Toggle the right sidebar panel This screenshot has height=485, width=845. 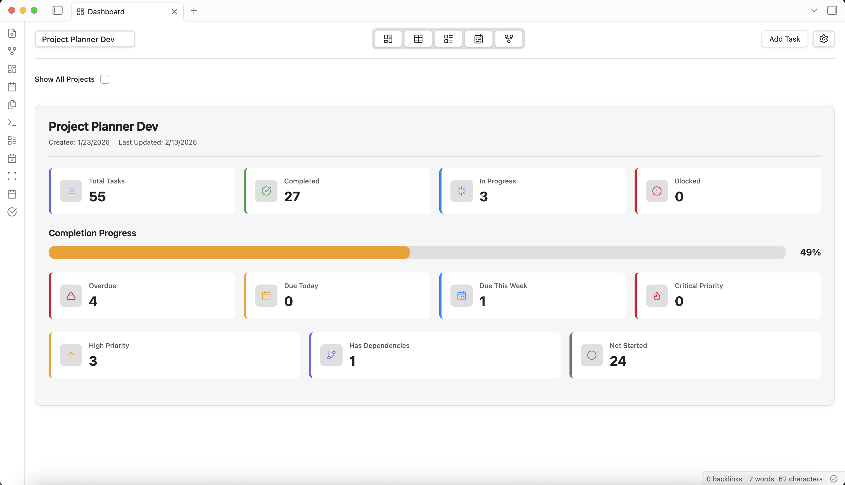(x=832, y=10)
